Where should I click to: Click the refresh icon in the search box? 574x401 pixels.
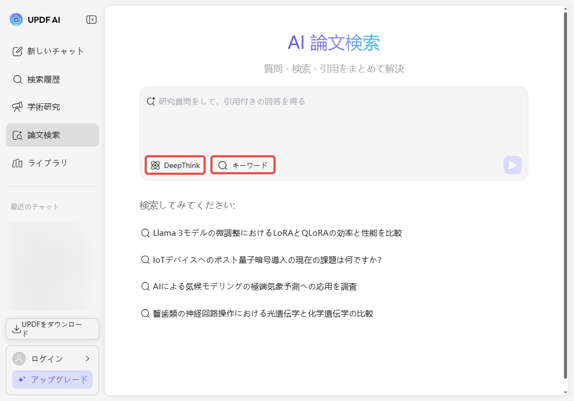pyautogui.click(x=150, y=101)
